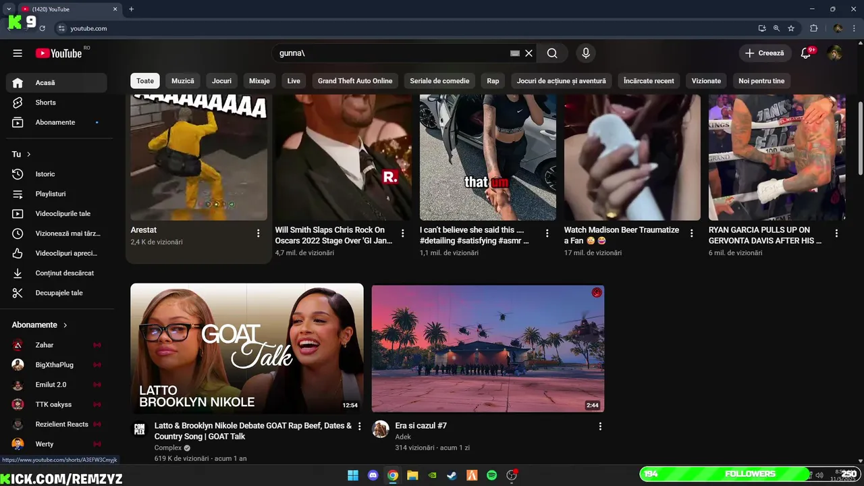Open Adek channel avatar
864x486 pixels.
click(x=381, y=429)
